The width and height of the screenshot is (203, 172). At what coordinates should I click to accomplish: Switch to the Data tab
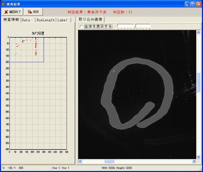pos(28,20)
